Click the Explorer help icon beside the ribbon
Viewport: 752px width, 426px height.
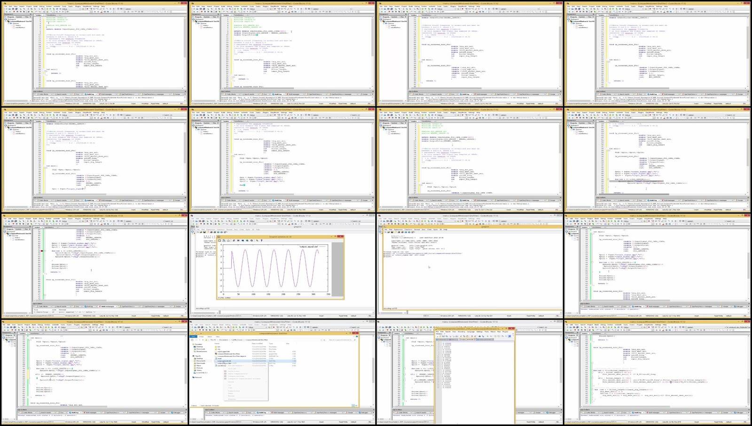point(357,336)
